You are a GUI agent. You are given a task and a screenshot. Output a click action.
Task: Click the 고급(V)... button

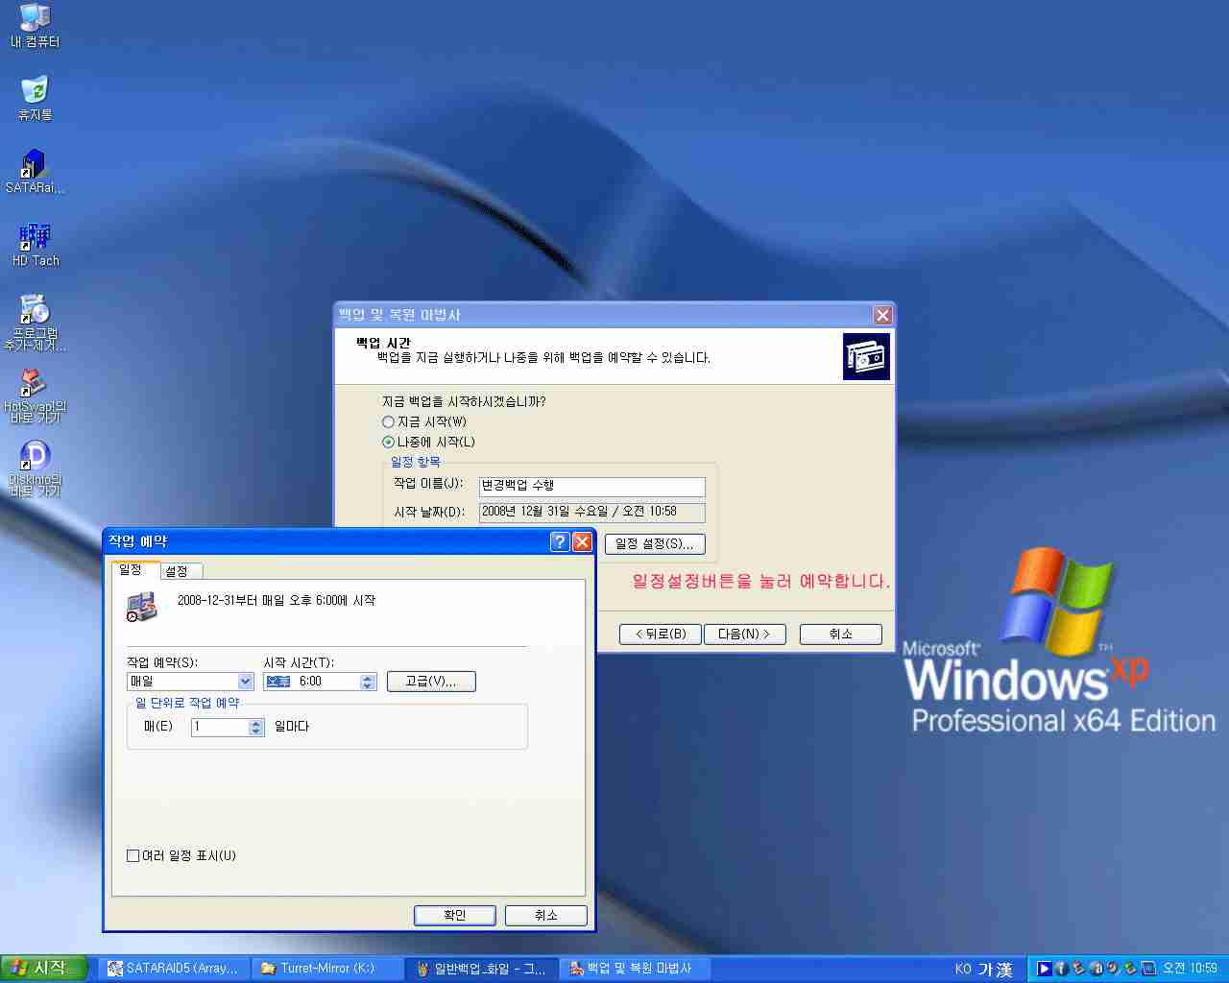click(x=431, y=682)
